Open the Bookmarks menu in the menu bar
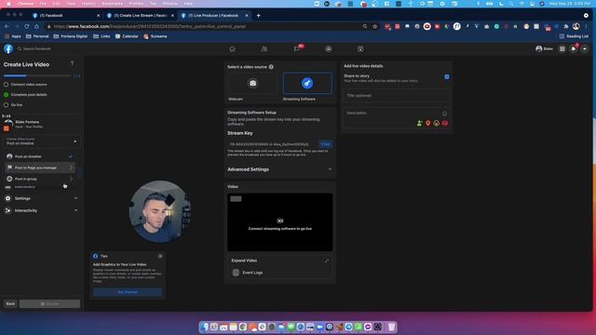The height and width of the screenshot is (335, 596). tap(112, 4)
